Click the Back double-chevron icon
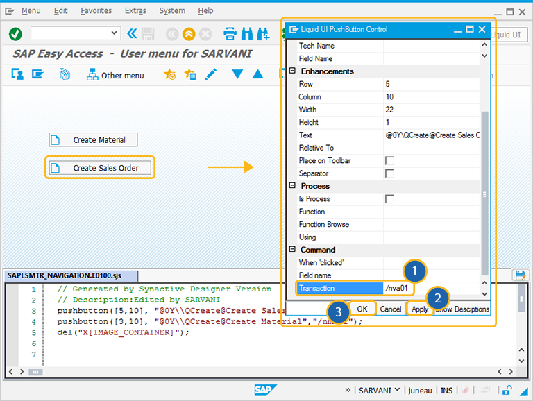Viewport: 533px width, 401px height. [x=132, y=33]
